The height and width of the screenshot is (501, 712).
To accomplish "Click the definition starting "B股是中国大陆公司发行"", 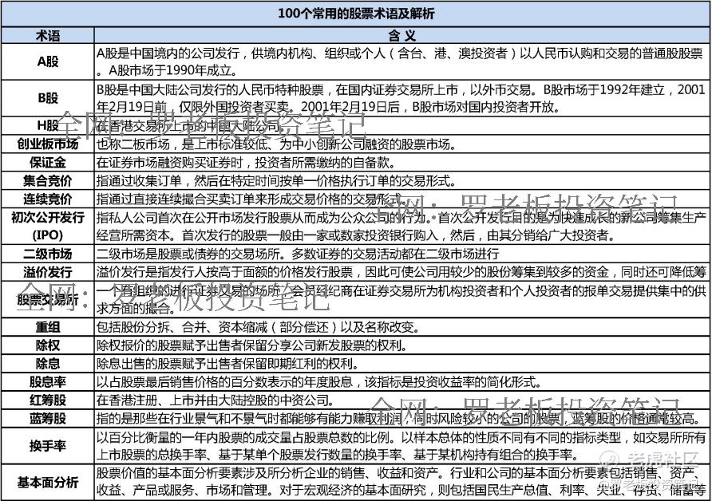I will (x=401, y=98).
